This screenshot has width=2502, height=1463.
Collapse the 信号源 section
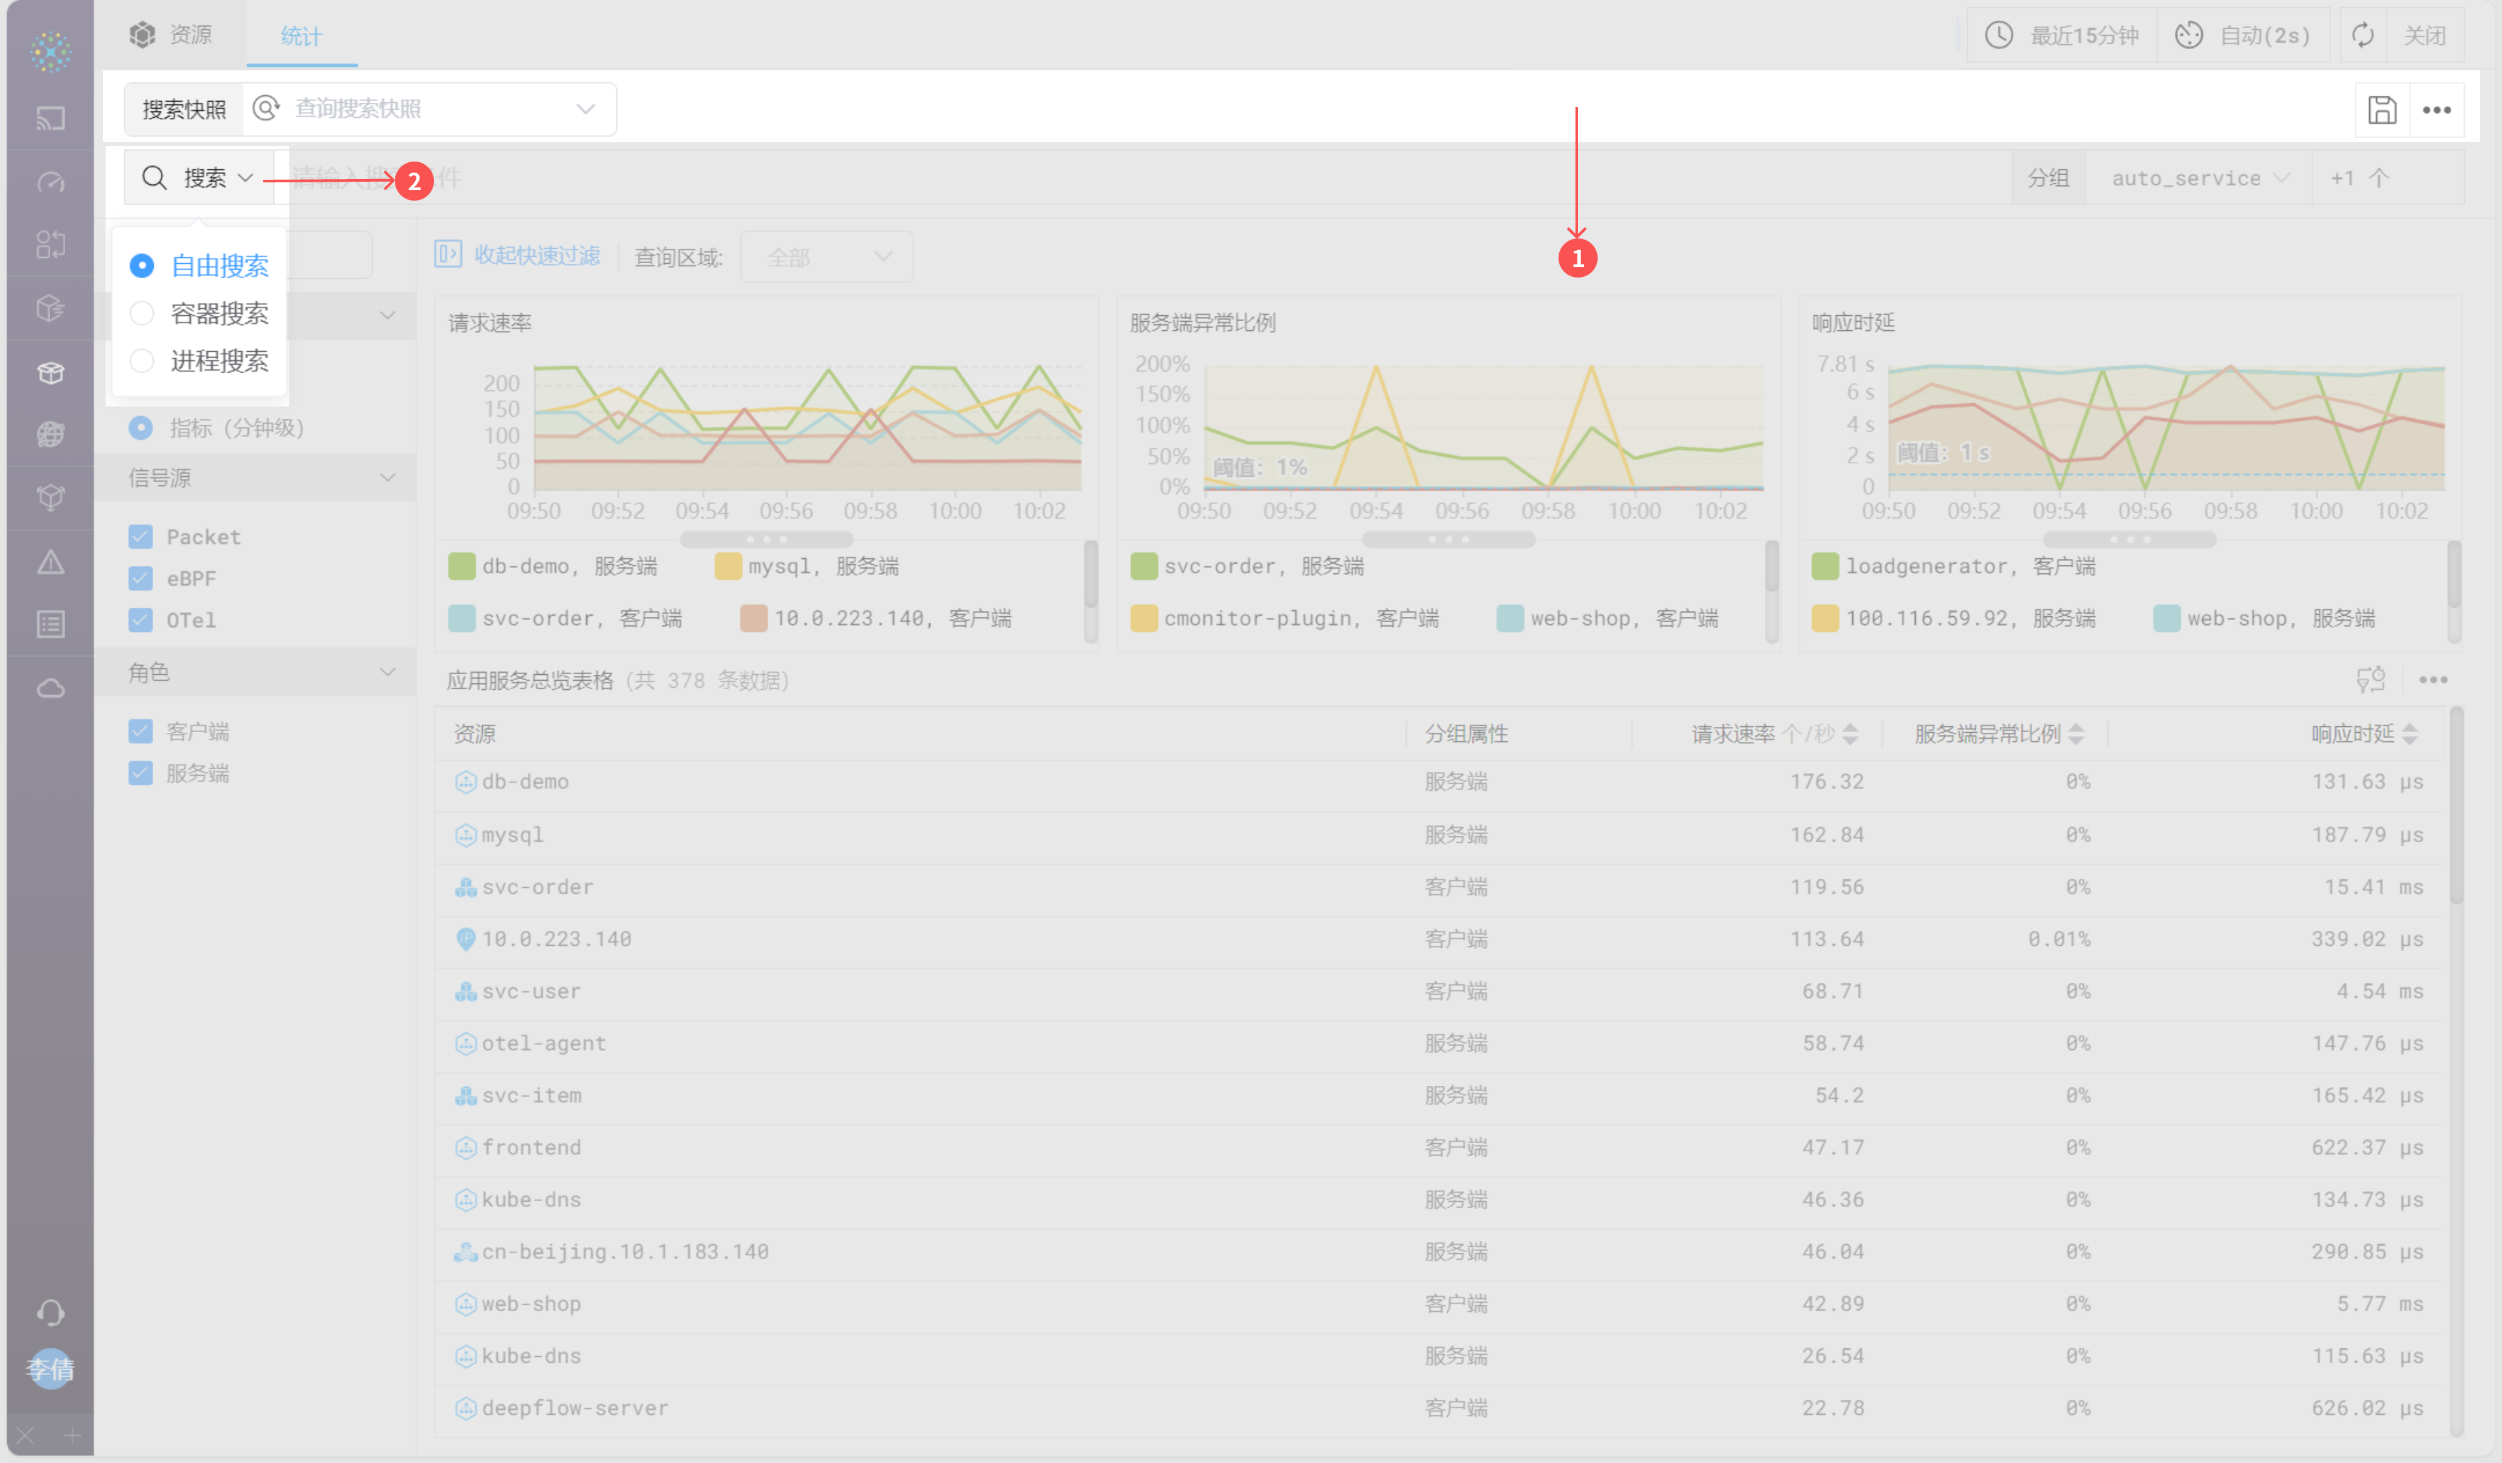pyautogui.click(x=387, y=478)
